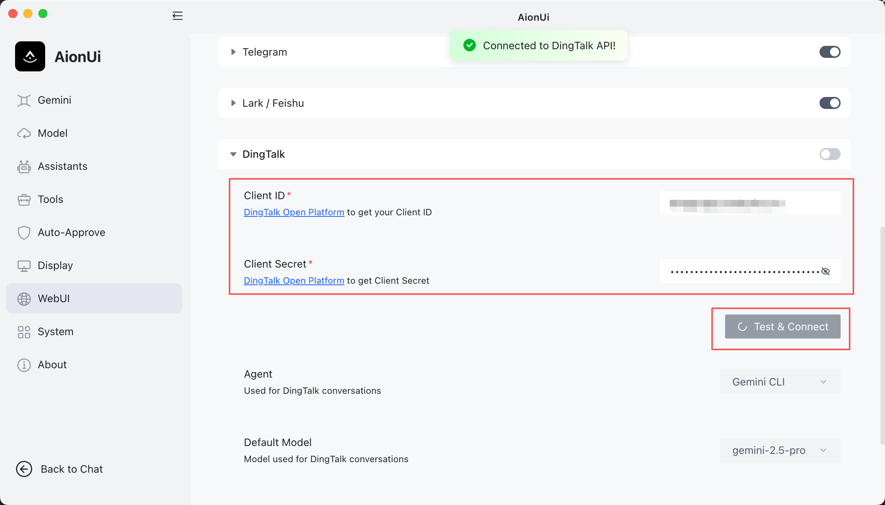Click the Tools toolbox icon

point(24,200)
